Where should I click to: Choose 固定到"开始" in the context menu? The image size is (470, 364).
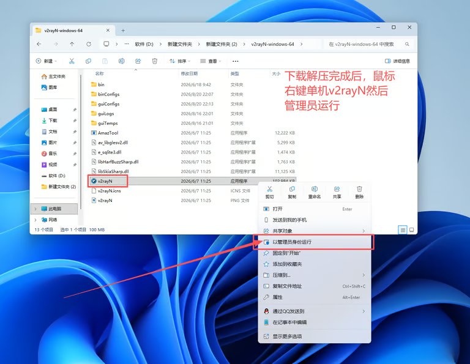point(315,253)
